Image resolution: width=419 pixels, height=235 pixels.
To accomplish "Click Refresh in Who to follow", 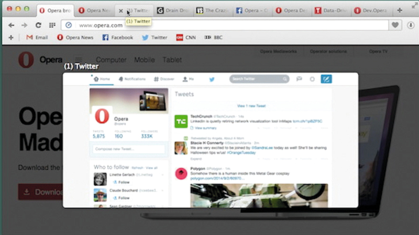I will pos(137,168).
